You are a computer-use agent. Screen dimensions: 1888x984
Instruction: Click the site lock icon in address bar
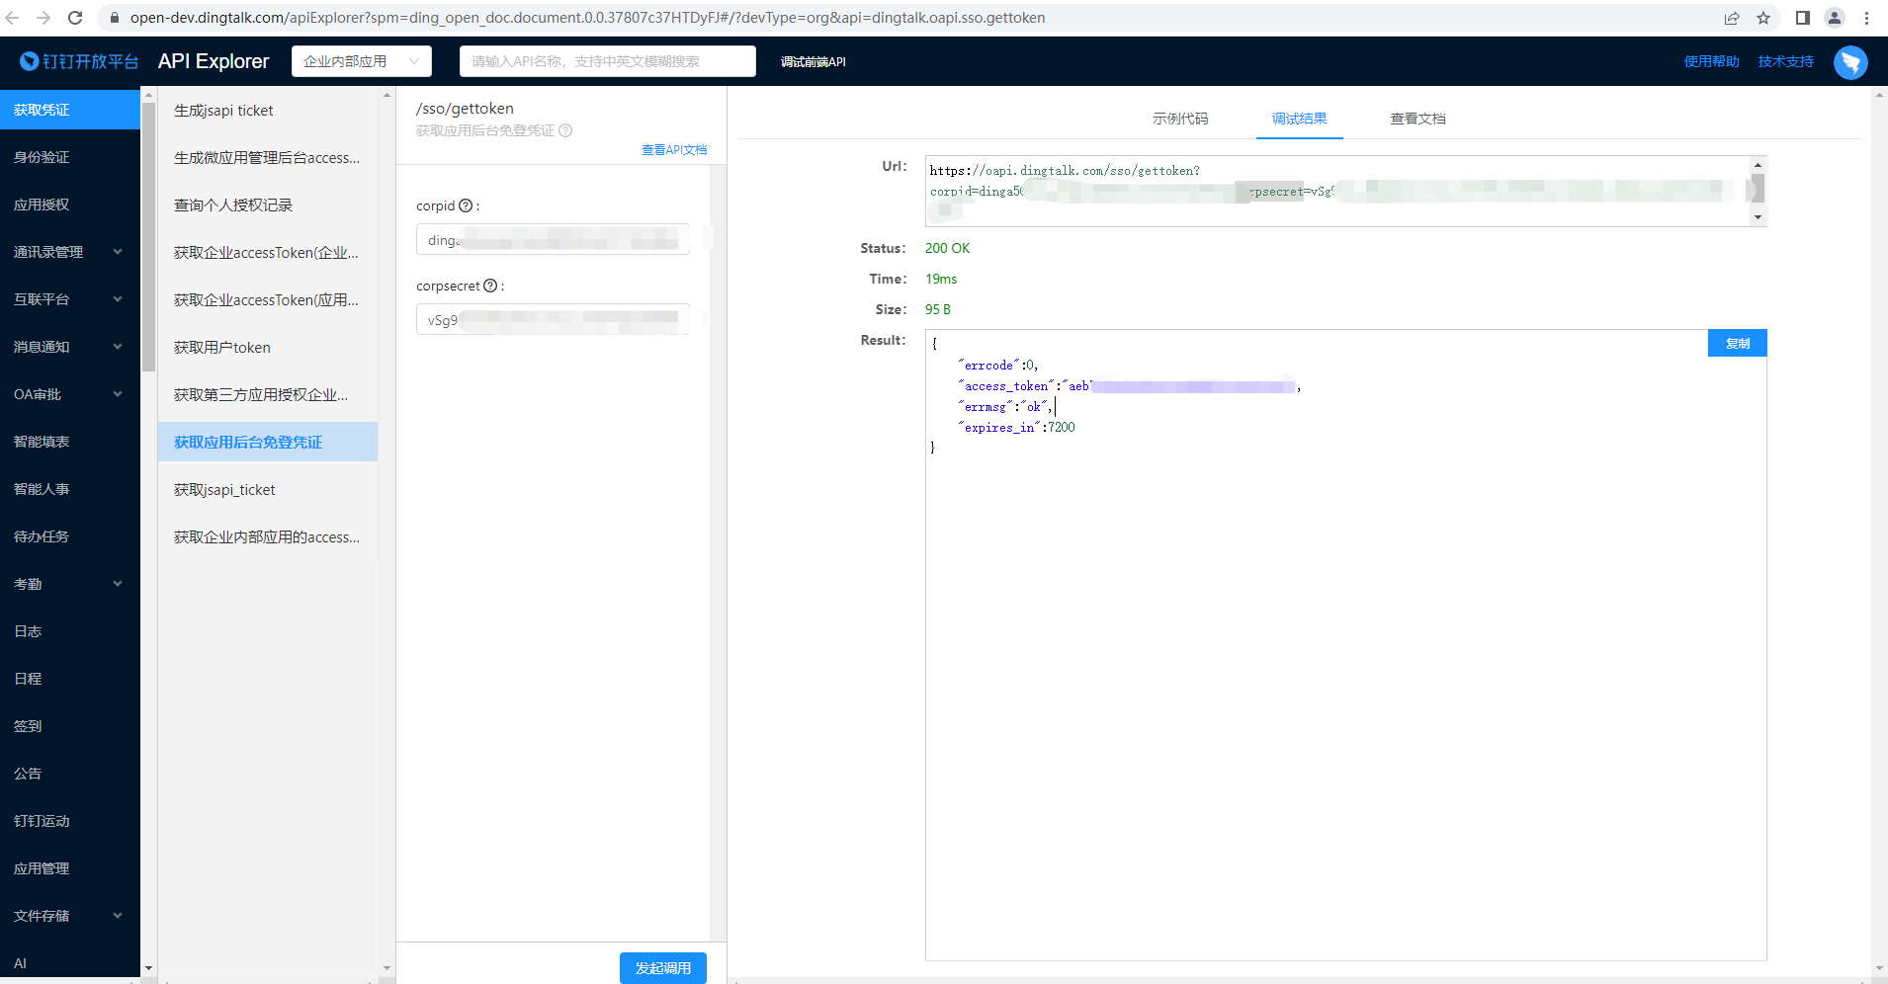(114, 18)
